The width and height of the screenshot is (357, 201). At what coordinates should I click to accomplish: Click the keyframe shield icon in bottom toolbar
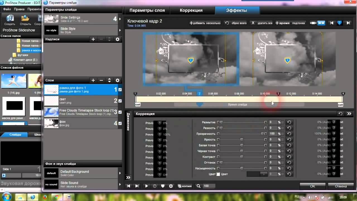(x=163, y=186)
